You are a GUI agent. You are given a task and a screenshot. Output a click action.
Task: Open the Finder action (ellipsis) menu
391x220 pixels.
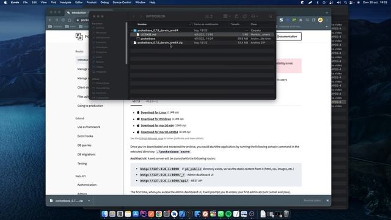tap(254, 16)
